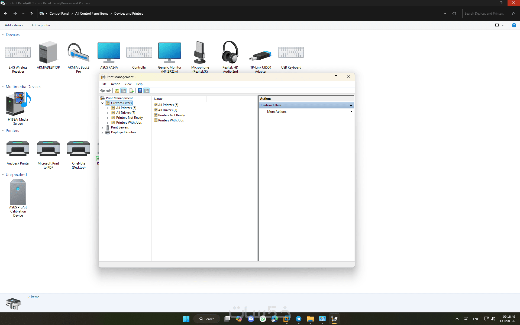Collapse the Printers group
The width and height of the screenshot is (520, 325).
click(x=3, y=131)
